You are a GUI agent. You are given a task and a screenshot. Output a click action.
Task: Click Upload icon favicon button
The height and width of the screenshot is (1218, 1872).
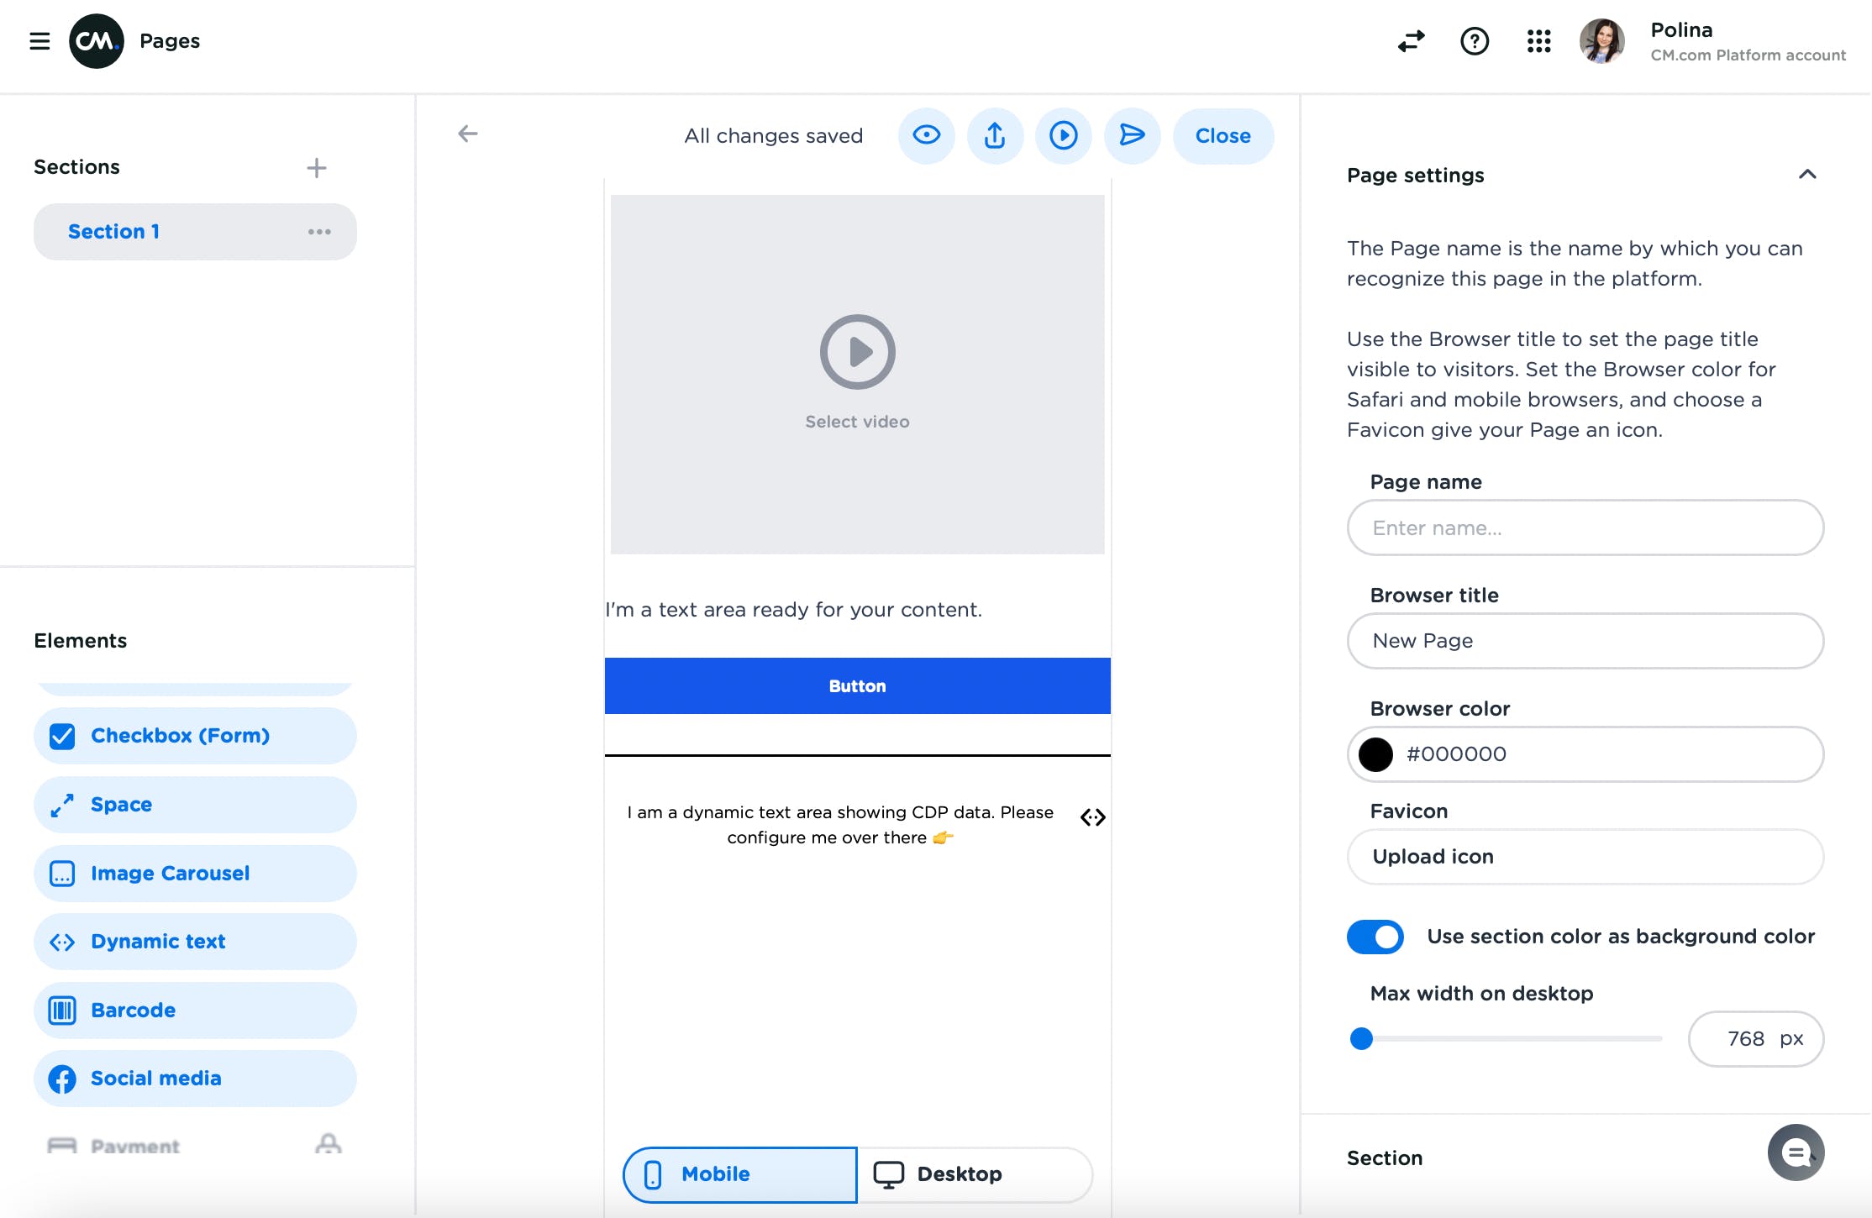pyautogui.click(x=1585, y=857)
